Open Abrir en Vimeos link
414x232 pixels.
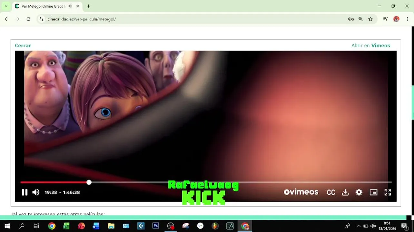click(x=370, y=45)
